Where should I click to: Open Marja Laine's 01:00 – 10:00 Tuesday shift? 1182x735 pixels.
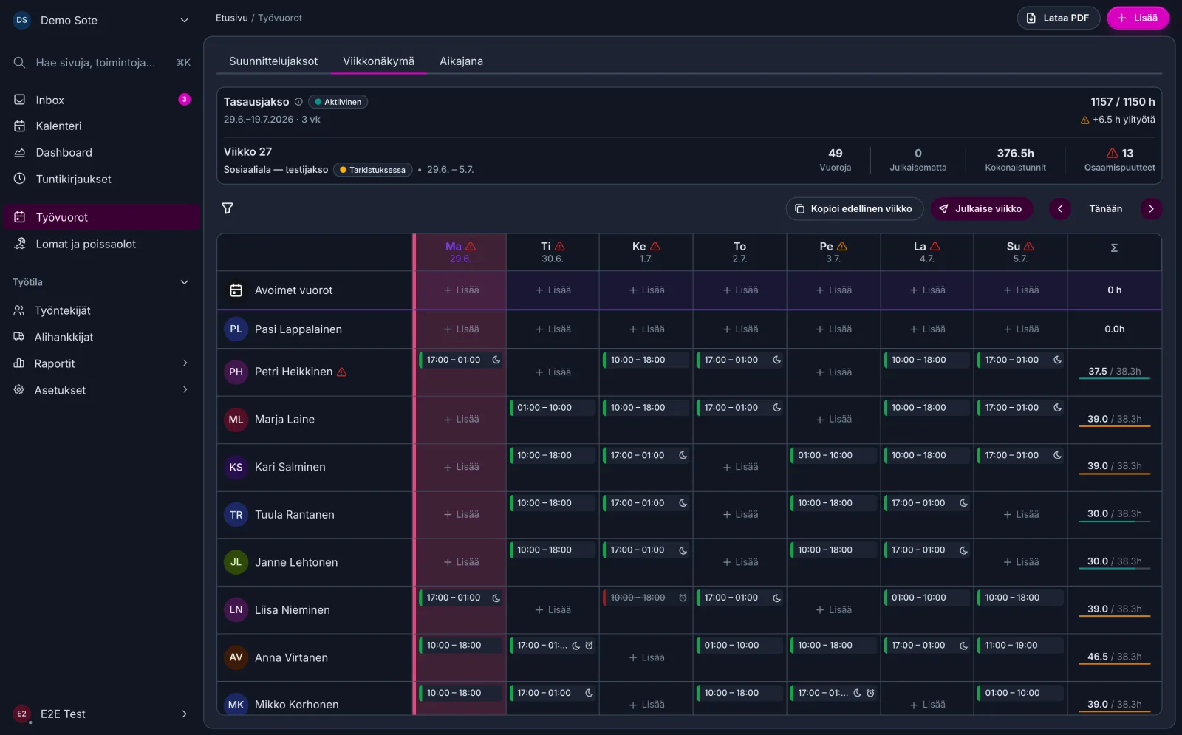(x=553, y=408)
